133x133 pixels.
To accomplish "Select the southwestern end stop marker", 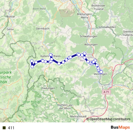I will coord(32,66).
